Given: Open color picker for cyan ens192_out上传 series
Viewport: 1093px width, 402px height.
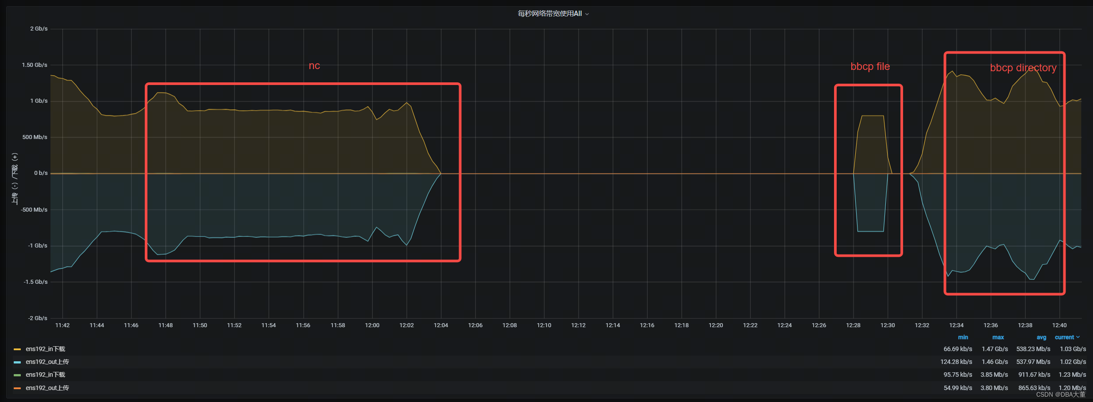Looking at the screenshot, I should point(17,362).
